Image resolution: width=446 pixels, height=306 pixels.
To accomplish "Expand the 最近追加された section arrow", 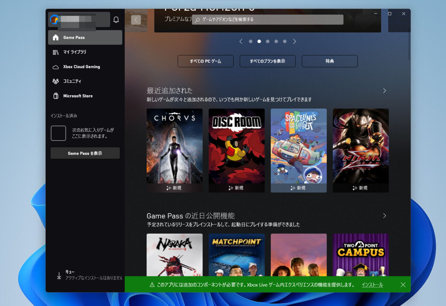I will point(385,91).
